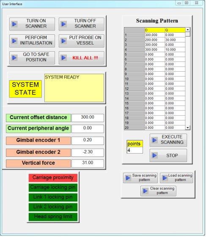The image size is (206, 237).
Task: Click the blue arrow icon on Clear scanning pattern
Action: click(146, 191)
